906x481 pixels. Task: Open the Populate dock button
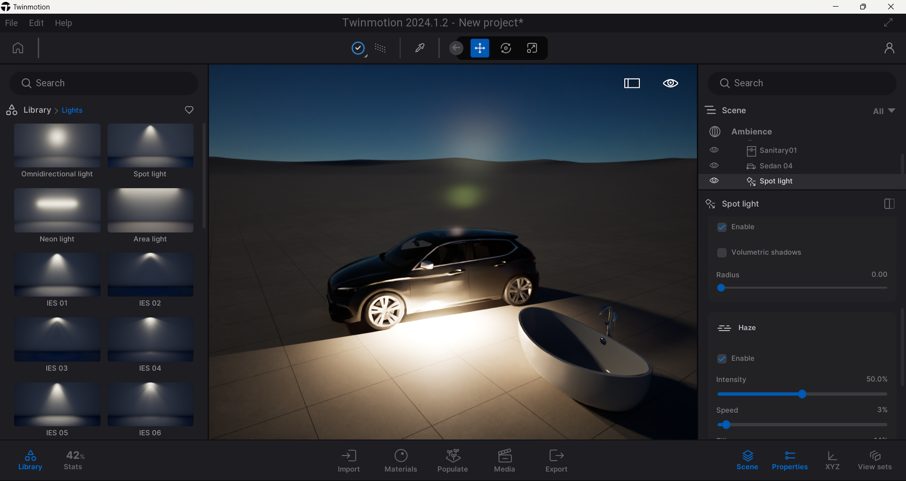(453, 461)
